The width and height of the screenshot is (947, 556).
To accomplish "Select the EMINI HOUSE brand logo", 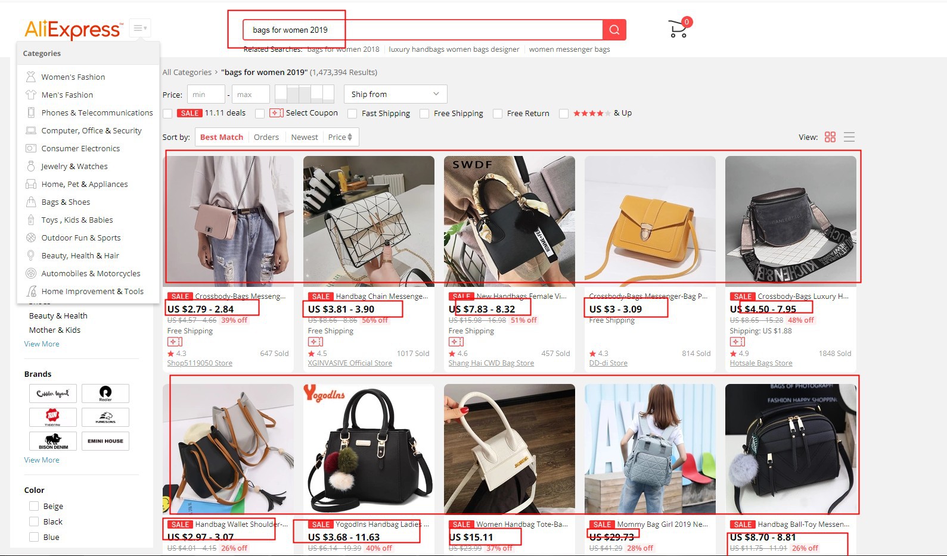I will click(x=105, y=441).
